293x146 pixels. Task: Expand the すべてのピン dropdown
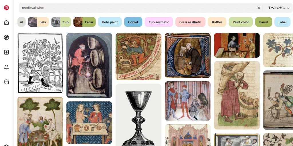[278, 8]
